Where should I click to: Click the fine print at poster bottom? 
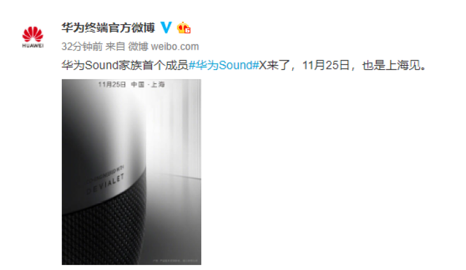tap(176, 260)
